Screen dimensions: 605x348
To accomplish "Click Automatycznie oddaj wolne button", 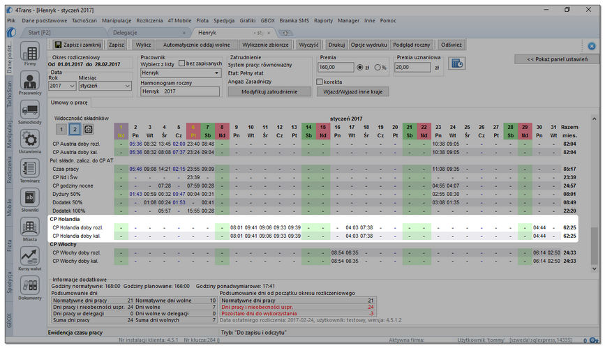I will coord(196,45).
